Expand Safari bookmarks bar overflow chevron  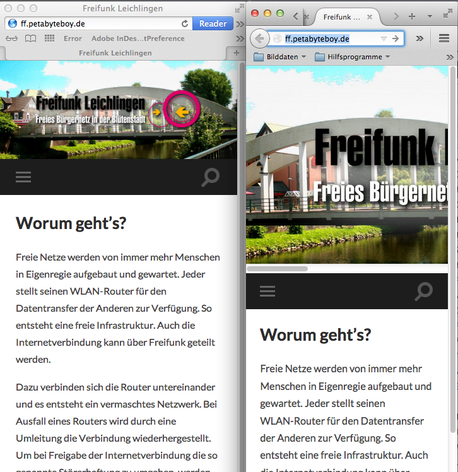tap(240, 38)
